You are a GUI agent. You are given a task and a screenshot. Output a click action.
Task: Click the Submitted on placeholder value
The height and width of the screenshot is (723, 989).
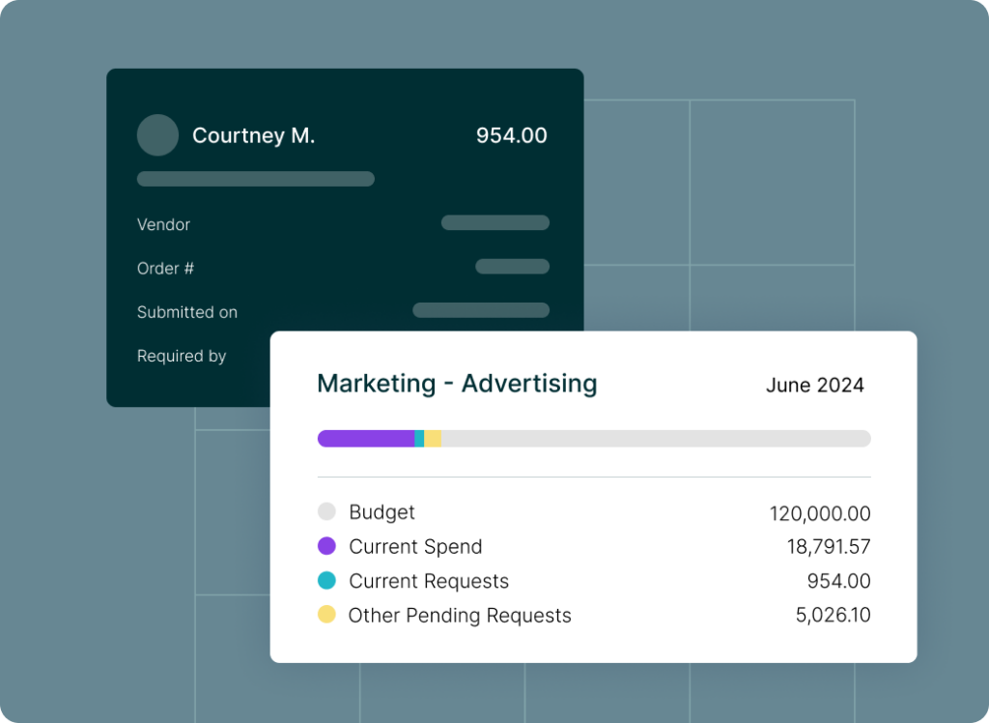tap(481, 310)
